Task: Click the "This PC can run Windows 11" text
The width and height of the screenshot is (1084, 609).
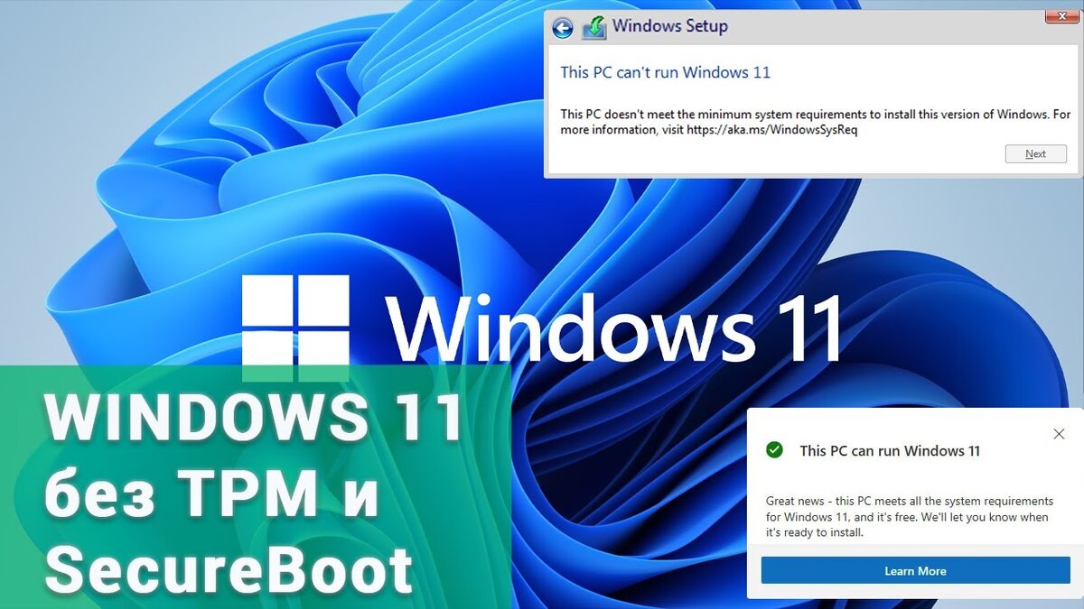Action: point(890,450)
